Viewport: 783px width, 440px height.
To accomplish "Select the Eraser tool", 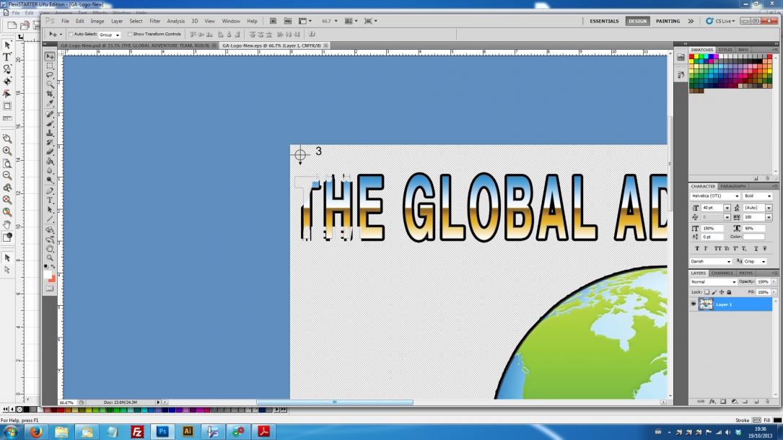I will pos(50,152).
